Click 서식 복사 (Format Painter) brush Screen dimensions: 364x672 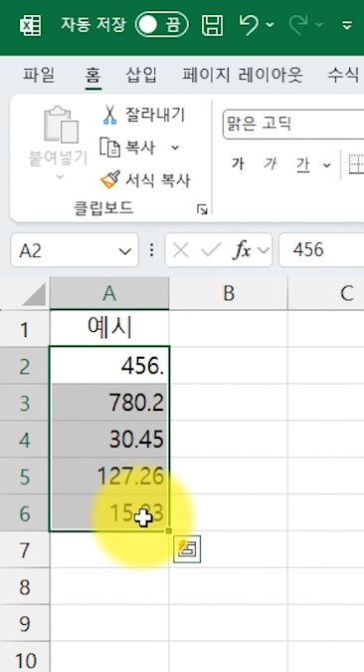[x=145, y=180]
